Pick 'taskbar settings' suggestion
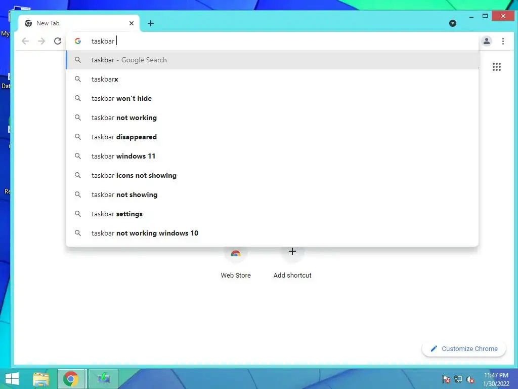The width and height of the screenshot is (518, 389). (x=272, y=214)
